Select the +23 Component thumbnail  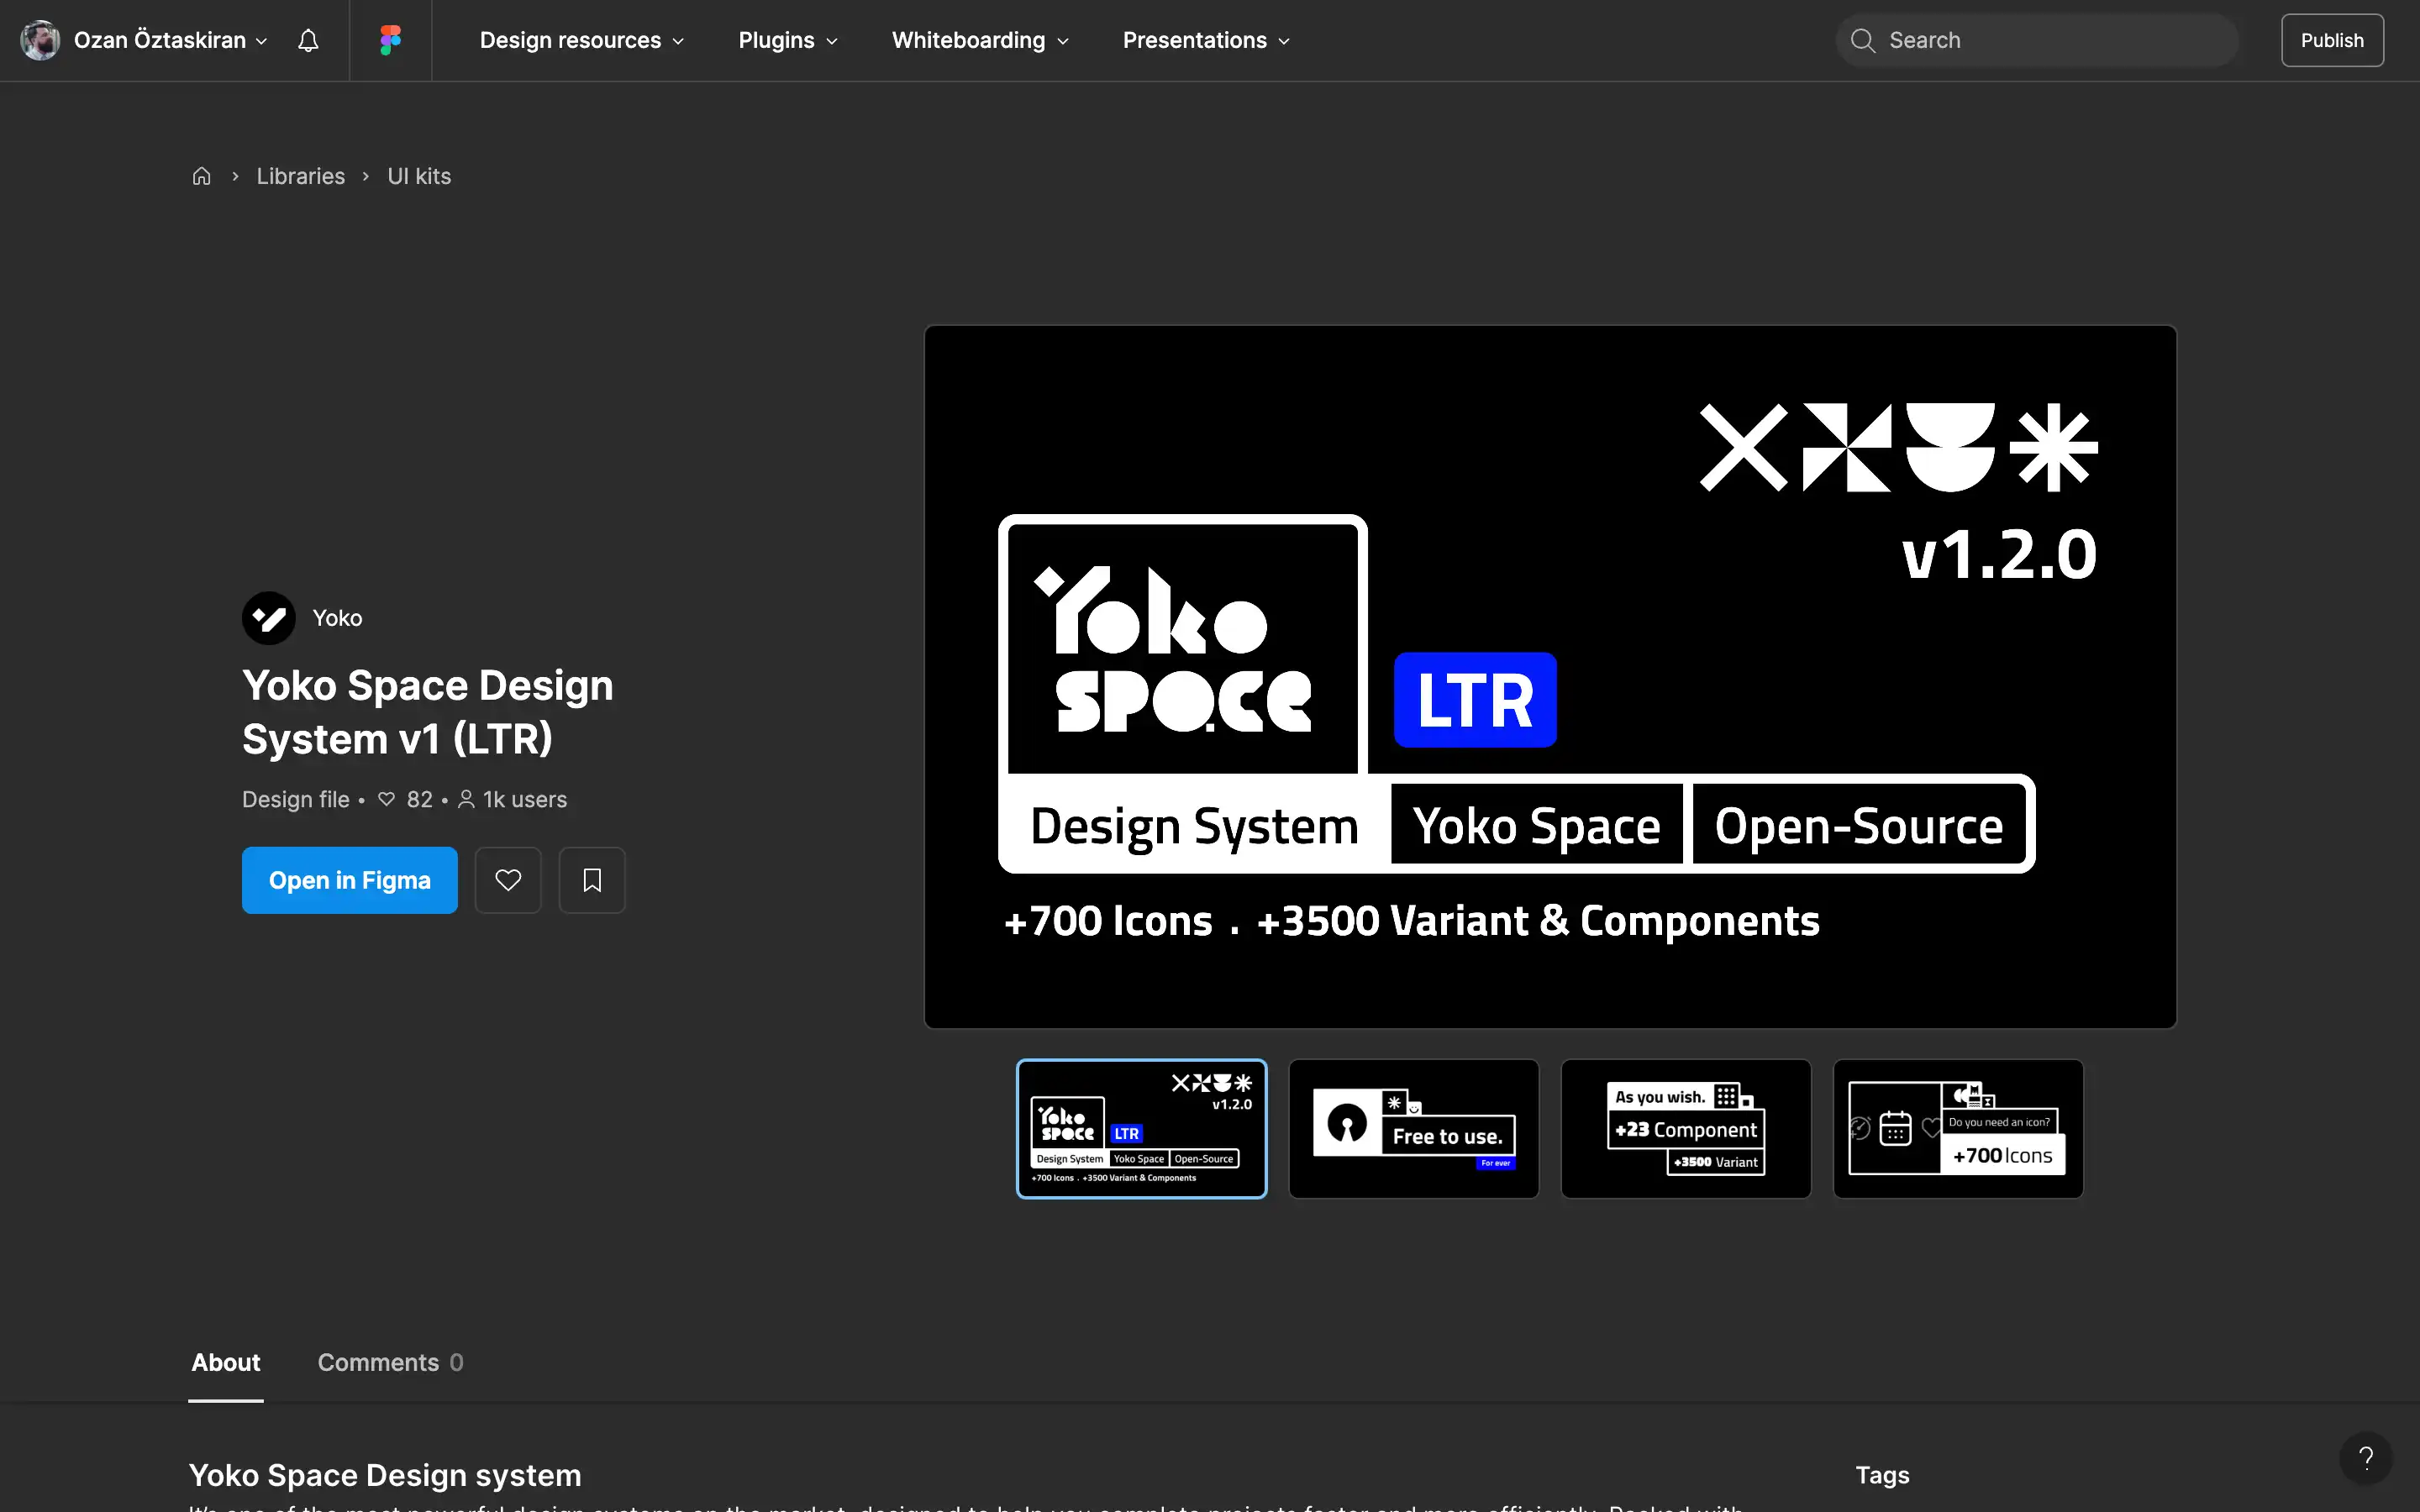click(1686, 1128)
